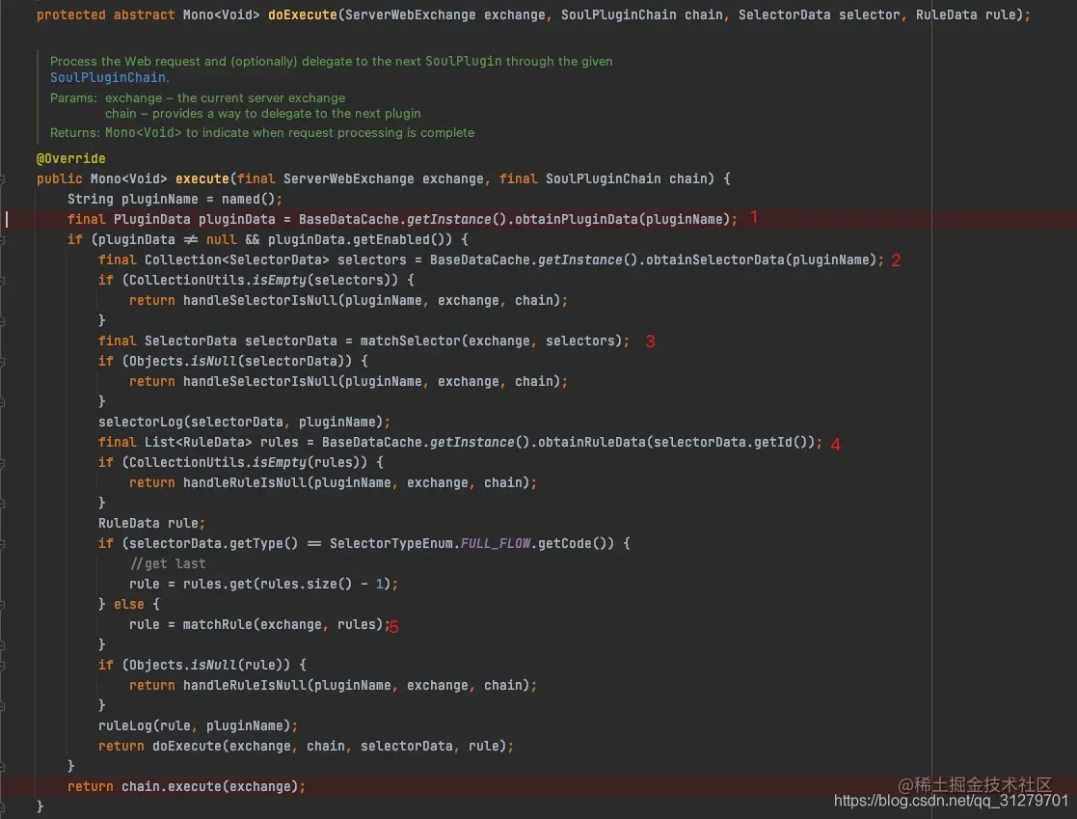The width and height of the screenshot is (1077, 819).
Task: Open the blue SoulPluginChain link in the doc comment
Action: tap(108, 77)
